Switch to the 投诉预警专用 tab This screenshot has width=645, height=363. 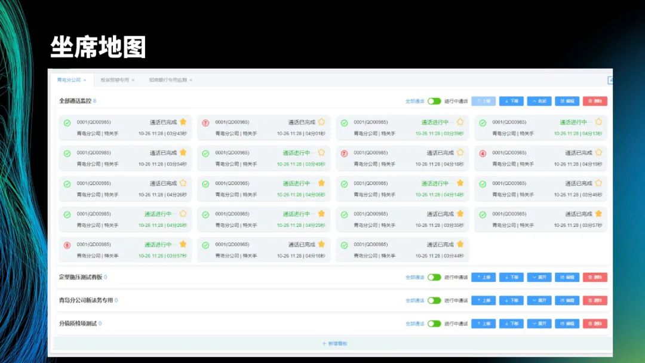coord(115,80)
